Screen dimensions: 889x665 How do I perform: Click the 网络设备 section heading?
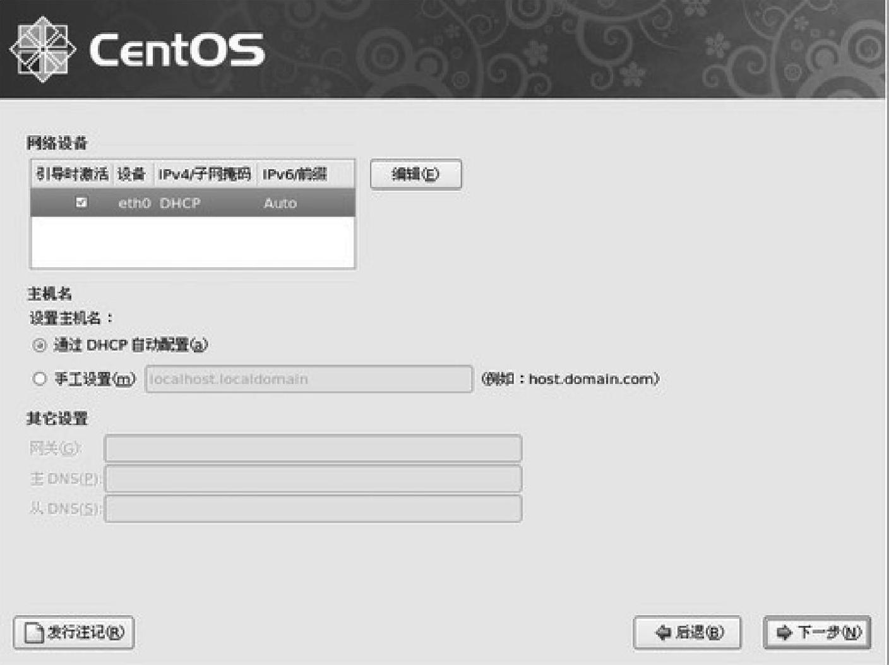[x=57, y=143]
